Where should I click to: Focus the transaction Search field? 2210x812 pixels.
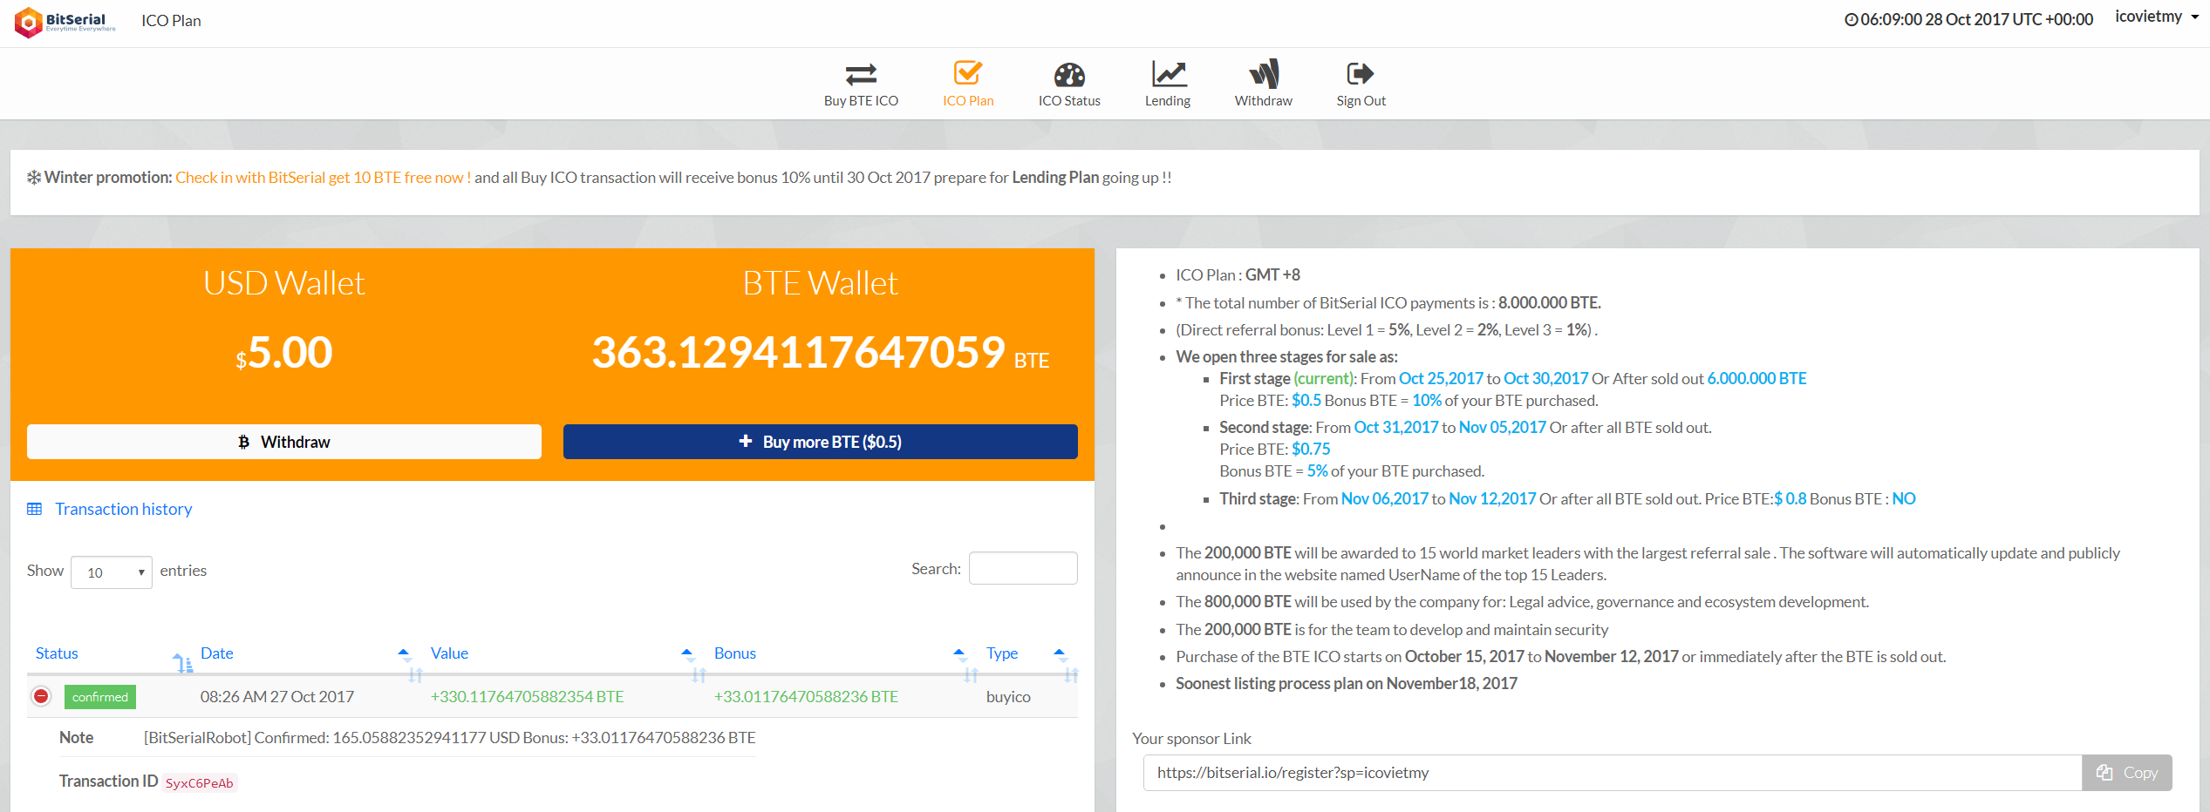[x=1023, y=568]
